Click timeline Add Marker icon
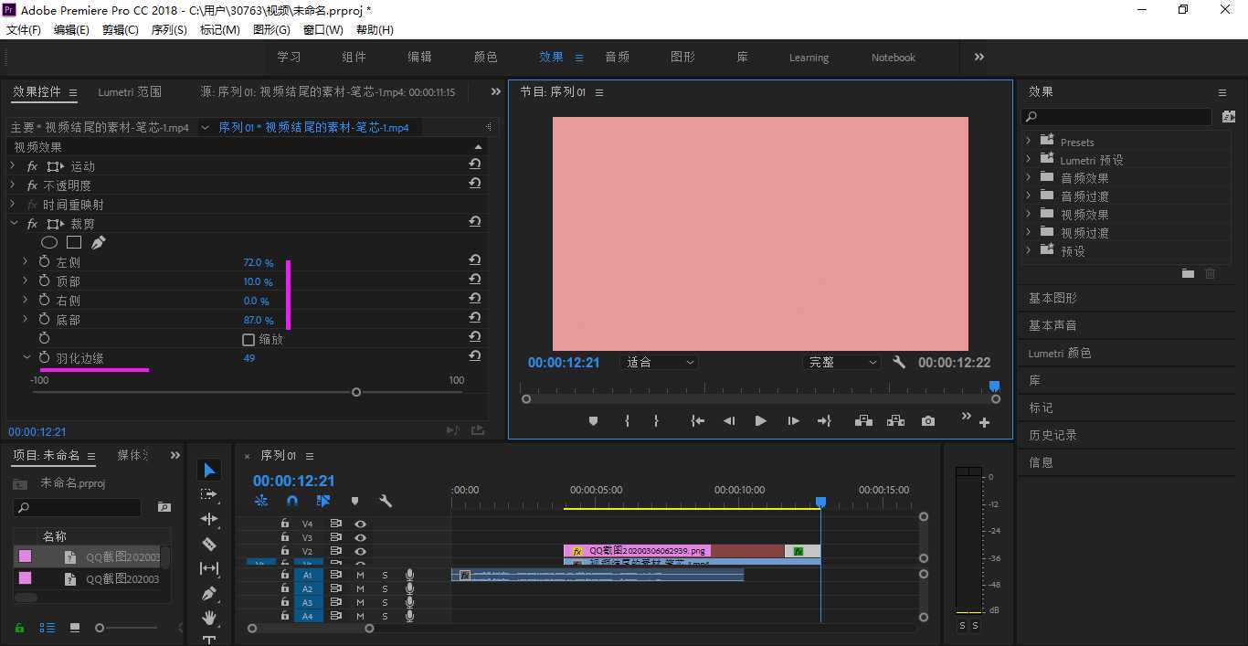 pyautogui.click(x=354, y=501)
